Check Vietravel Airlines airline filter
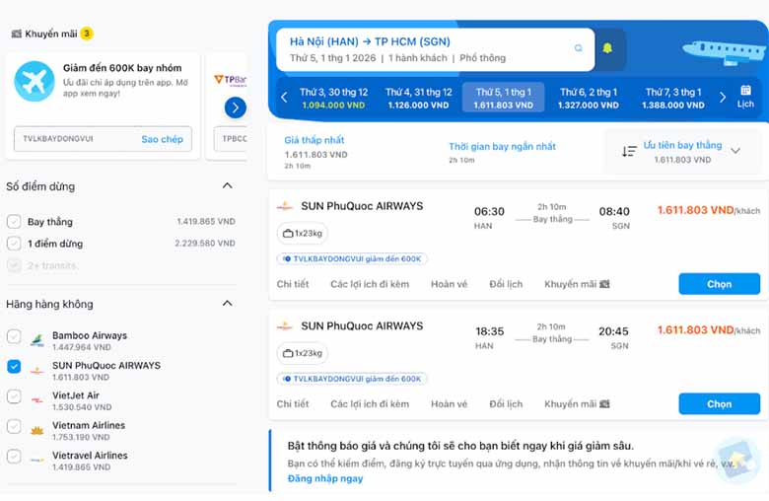769x501 pixels. 14,457
